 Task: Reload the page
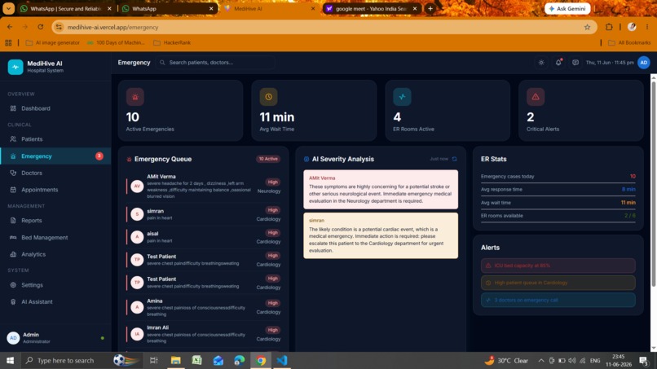coord(40,27)
